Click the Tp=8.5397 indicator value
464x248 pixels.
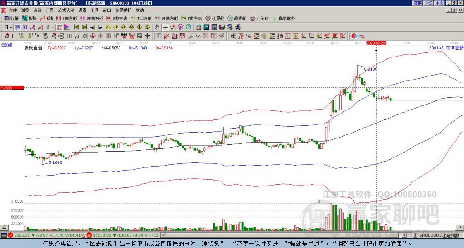point(57,48)
